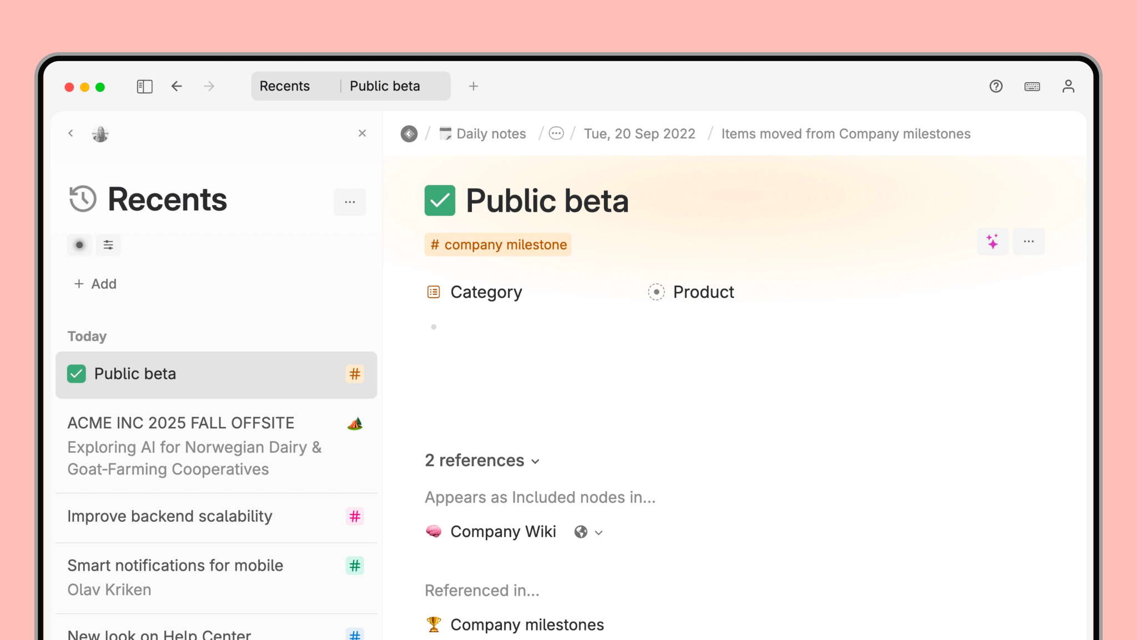Toggle the dot view button under Recents
Viewport: 1137px width, 640px height.
(79, 245)
